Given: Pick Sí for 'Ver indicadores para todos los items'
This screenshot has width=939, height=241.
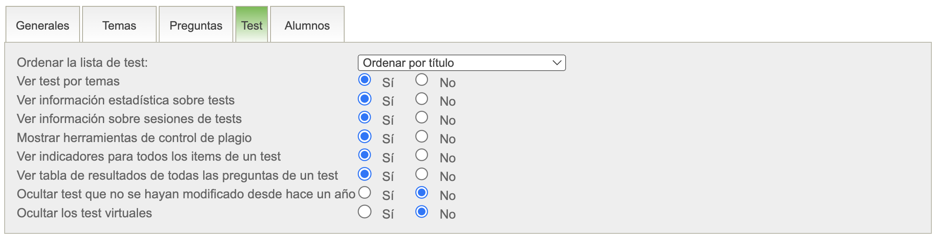Looking at the screenshot, I should click(x=365, y=155).
